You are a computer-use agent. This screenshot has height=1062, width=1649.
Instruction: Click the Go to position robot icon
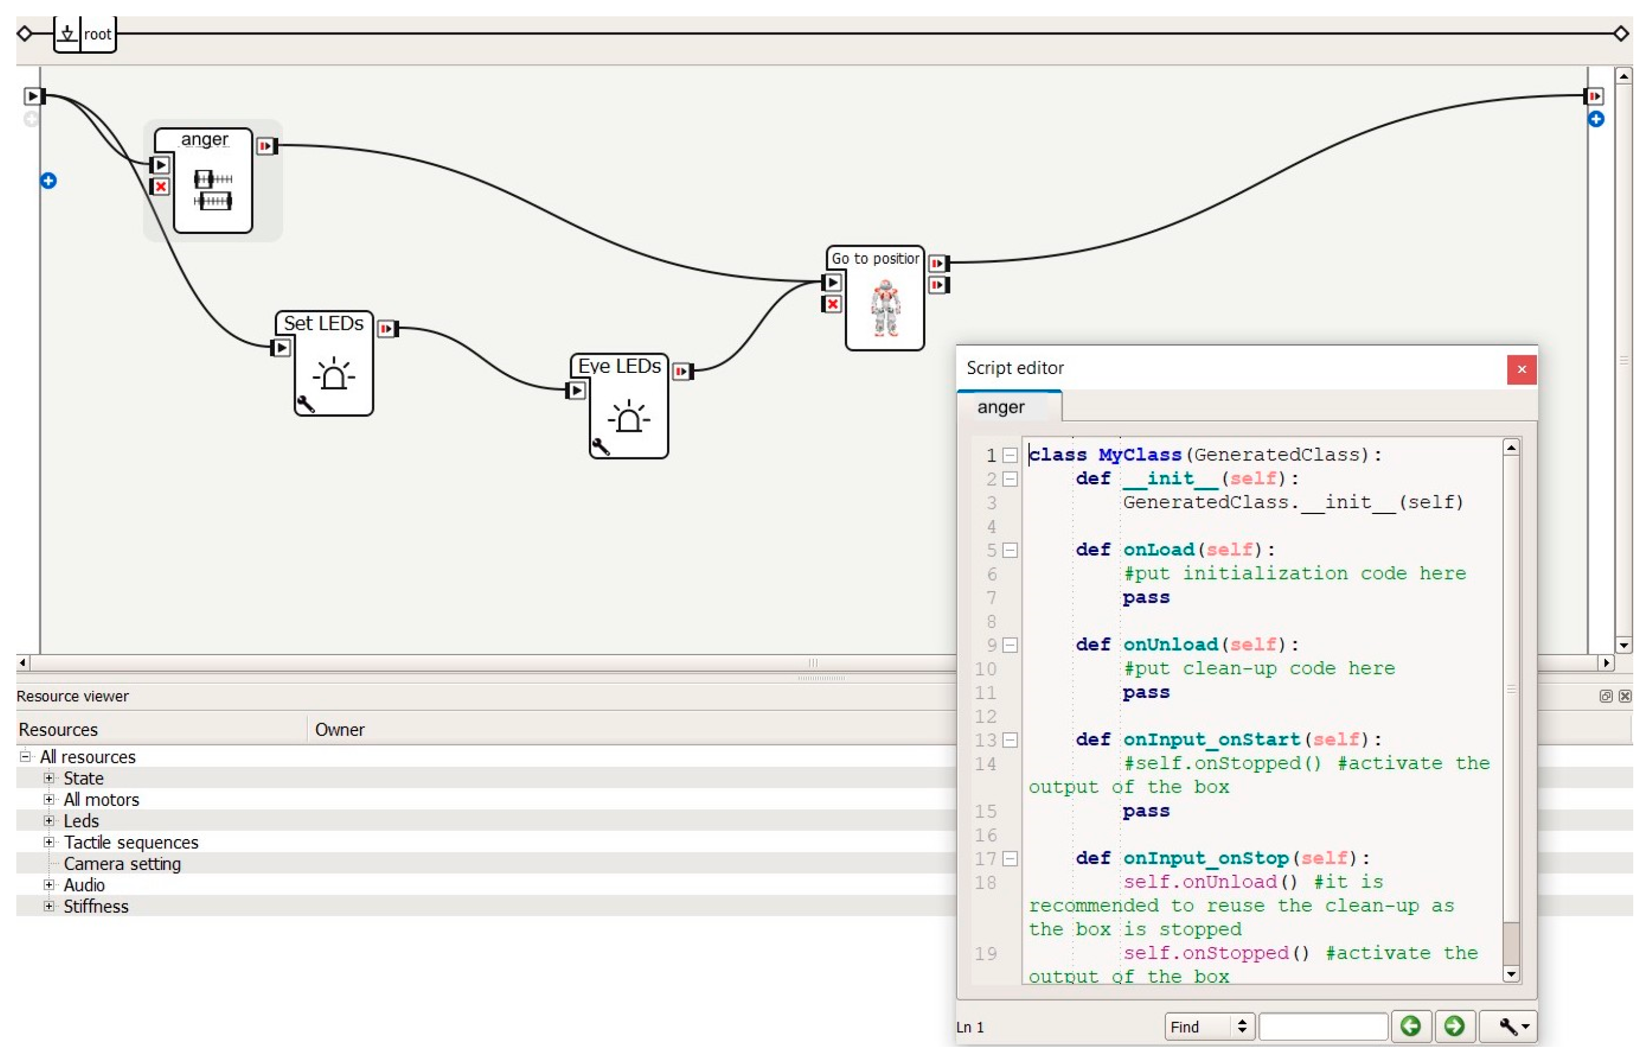click(x=886, y=308)
